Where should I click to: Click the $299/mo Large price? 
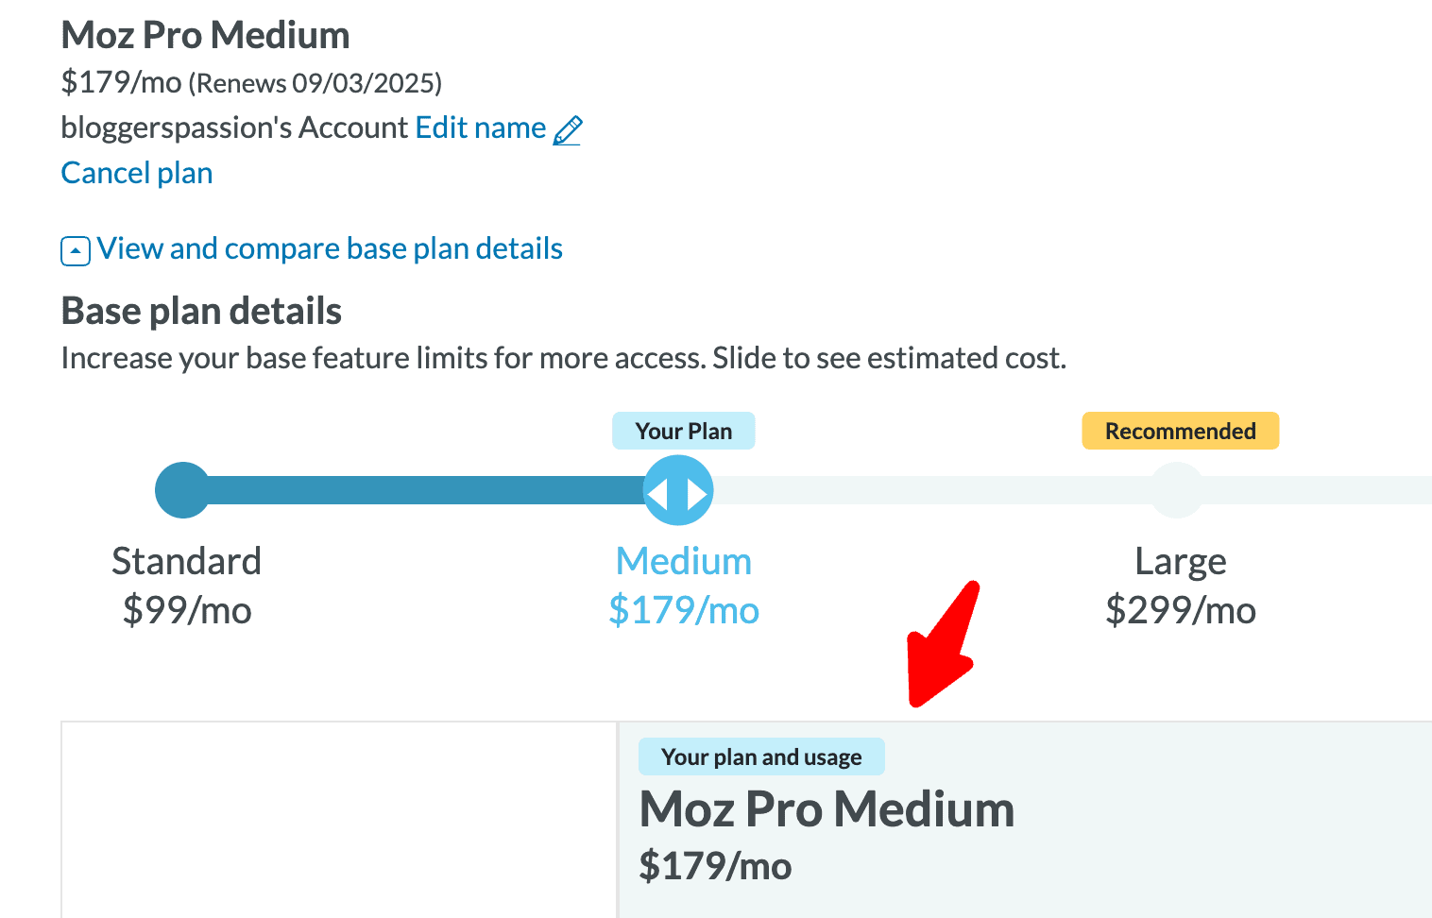1181,610
